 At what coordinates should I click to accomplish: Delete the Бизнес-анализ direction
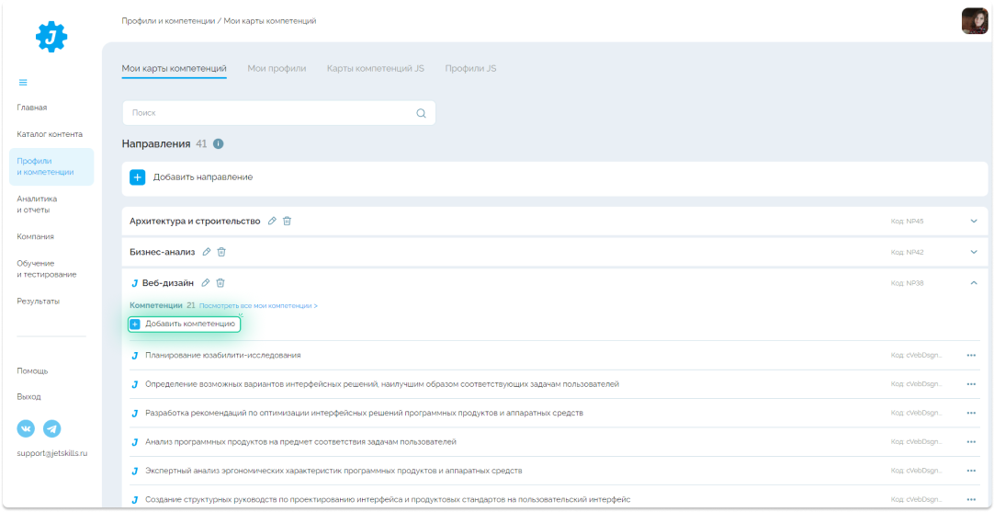tap(221, 252)
